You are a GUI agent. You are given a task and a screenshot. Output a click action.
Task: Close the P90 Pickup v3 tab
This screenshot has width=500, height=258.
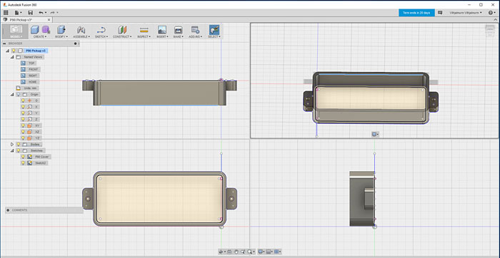49,20
